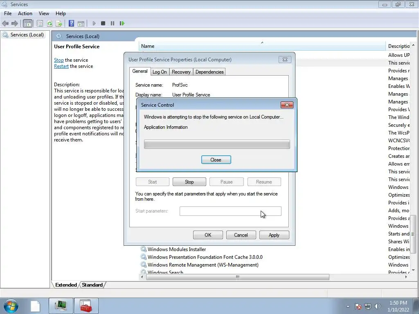Switch to the Log On tab
This screenshot has width=419, height=314.
(160, 72)
